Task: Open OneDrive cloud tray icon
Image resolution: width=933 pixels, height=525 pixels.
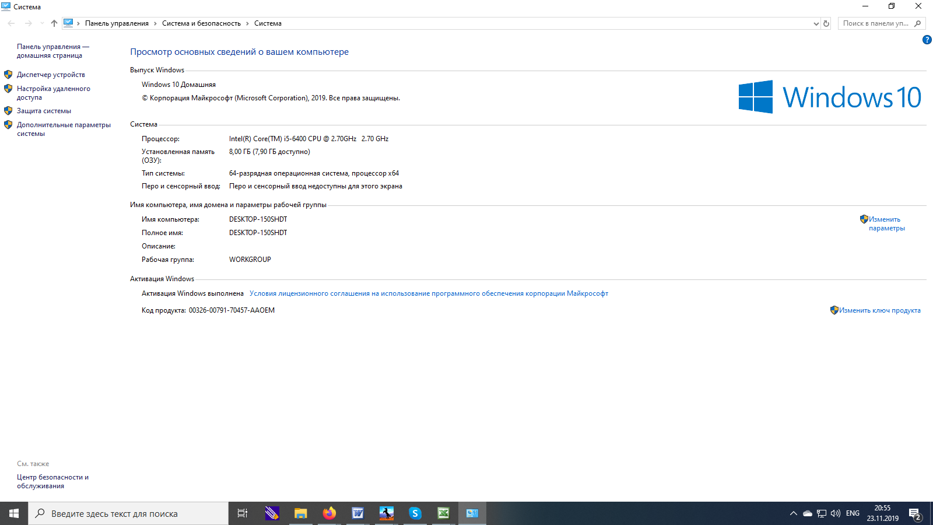Action: [x=808, y=513]
